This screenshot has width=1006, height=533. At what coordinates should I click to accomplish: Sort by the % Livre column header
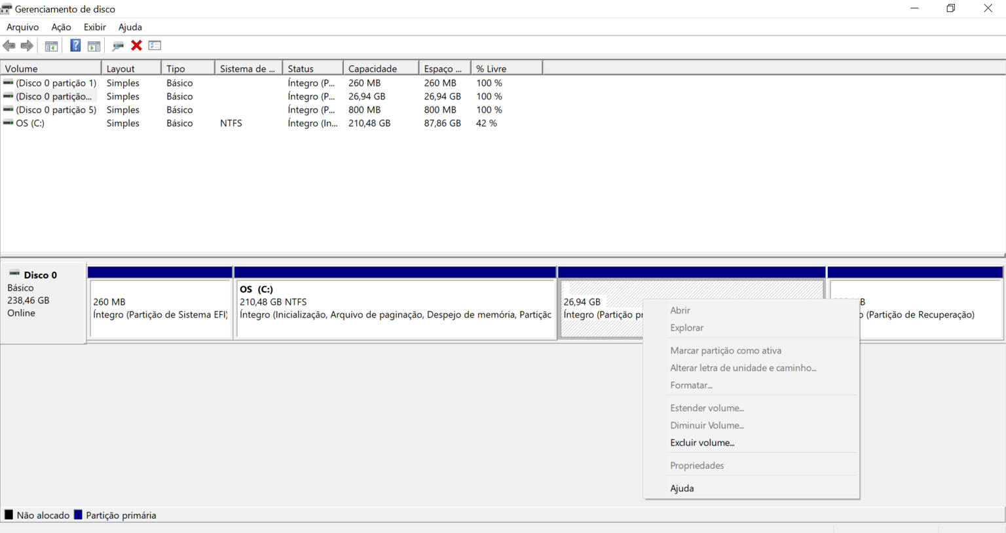pyautogui.click(x=506, y=68)
